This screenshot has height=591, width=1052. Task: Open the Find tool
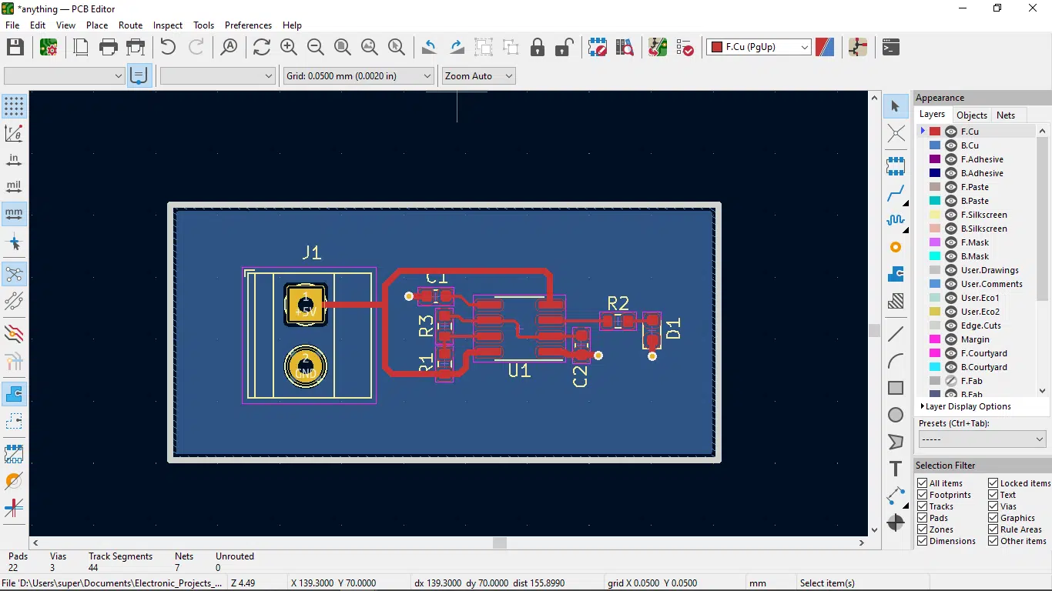229,47
